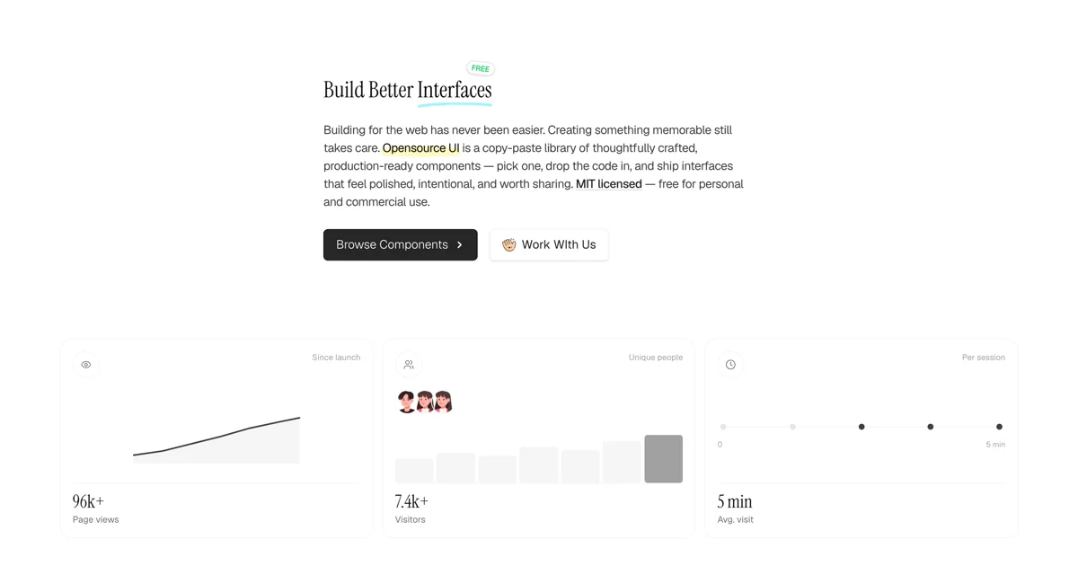Open the Browse Components button

401,245
